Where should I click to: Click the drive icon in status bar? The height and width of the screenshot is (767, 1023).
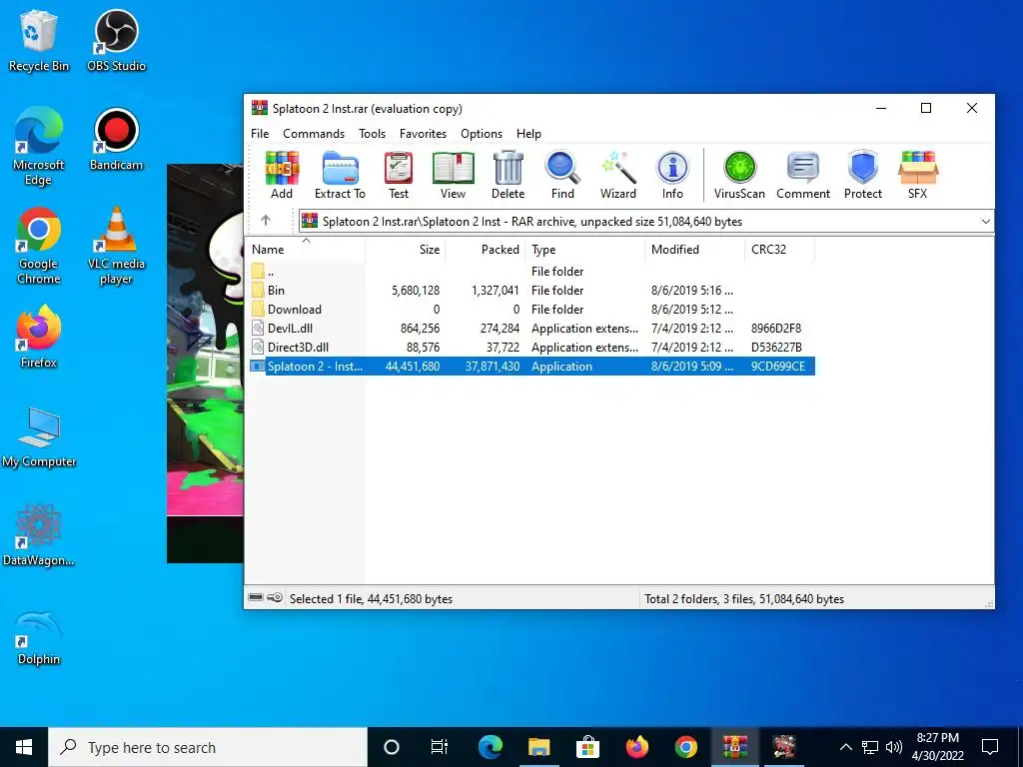tap(257, 597)
